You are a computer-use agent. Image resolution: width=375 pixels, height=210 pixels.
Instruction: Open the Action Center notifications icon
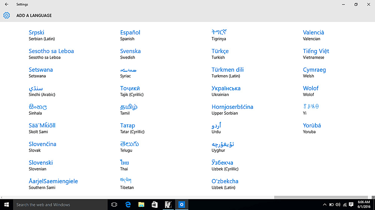(x=351, y=205)
